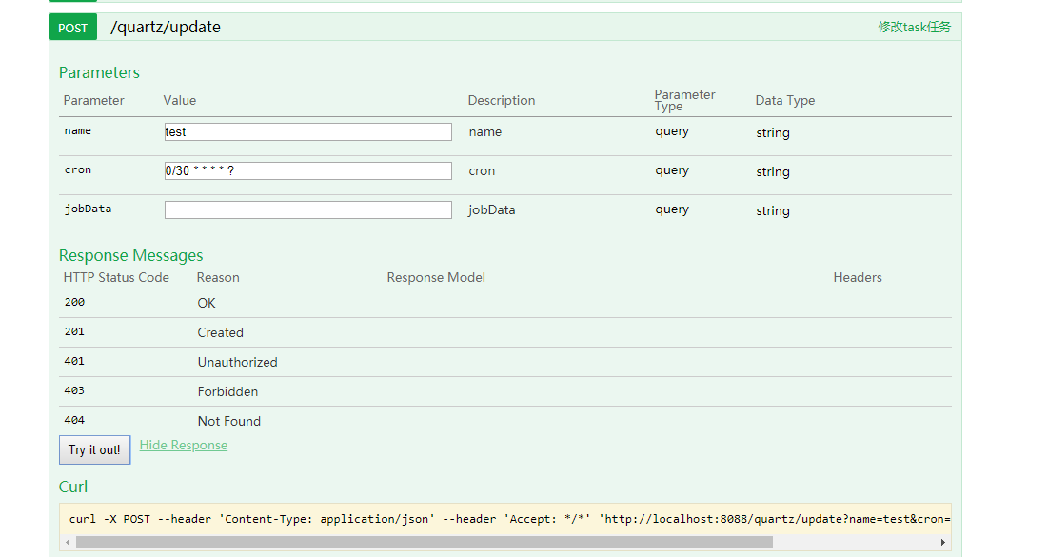Click the curl horizontal scrollbar thumb
The height and width of the screenshot is (557, 1048).
[x=425, y=543]
